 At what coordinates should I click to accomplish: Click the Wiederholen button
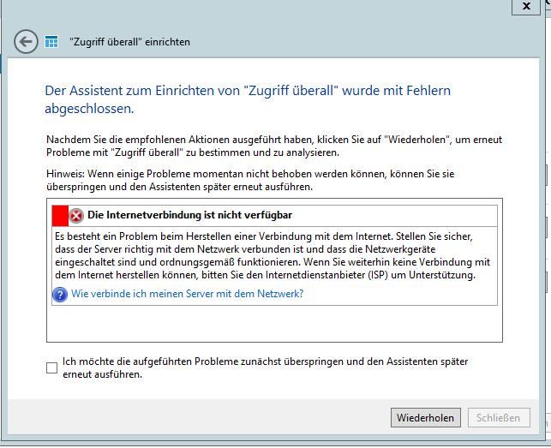coord(426,418)
